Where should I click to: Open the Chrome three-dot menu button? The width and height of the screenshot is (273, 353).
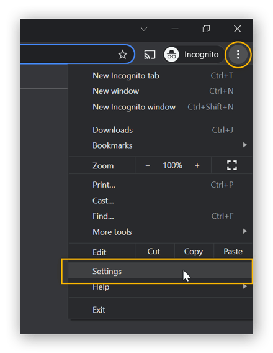pyautogui.click(x=238, y=55)
